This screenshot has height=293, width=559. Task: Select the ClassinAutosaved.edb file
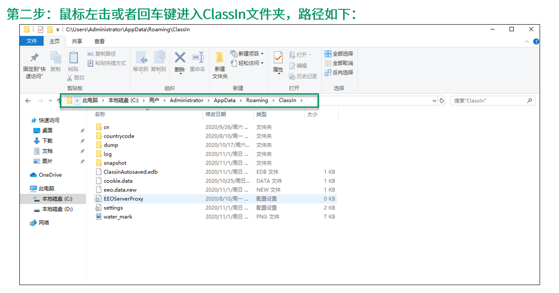coord(130,172)
